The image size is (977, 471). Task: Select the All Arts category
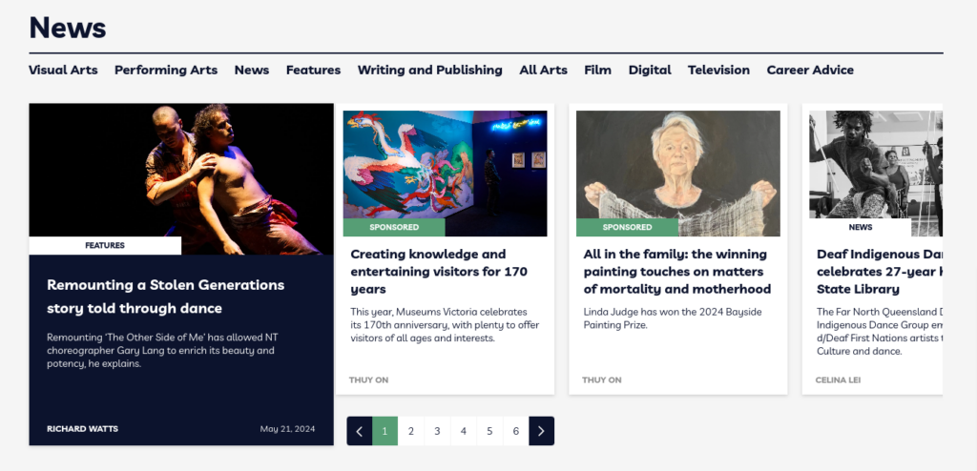pos(543,71)
